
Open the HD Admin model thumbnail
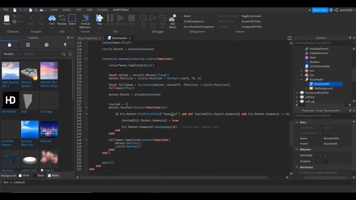point(11,100)
